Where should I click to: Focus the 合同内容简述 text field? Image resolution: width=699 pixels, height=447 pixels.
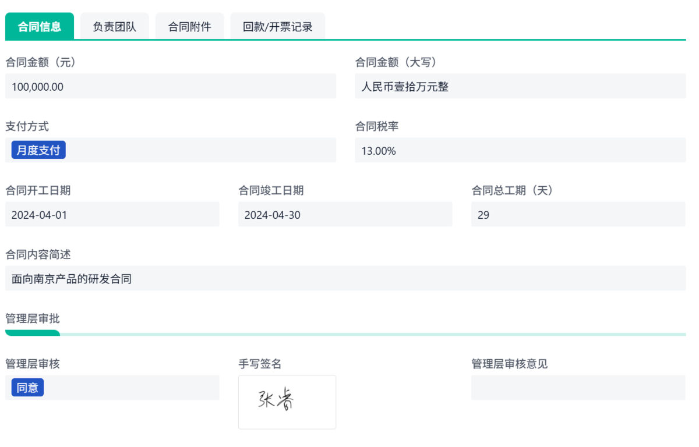pos(345,279)
